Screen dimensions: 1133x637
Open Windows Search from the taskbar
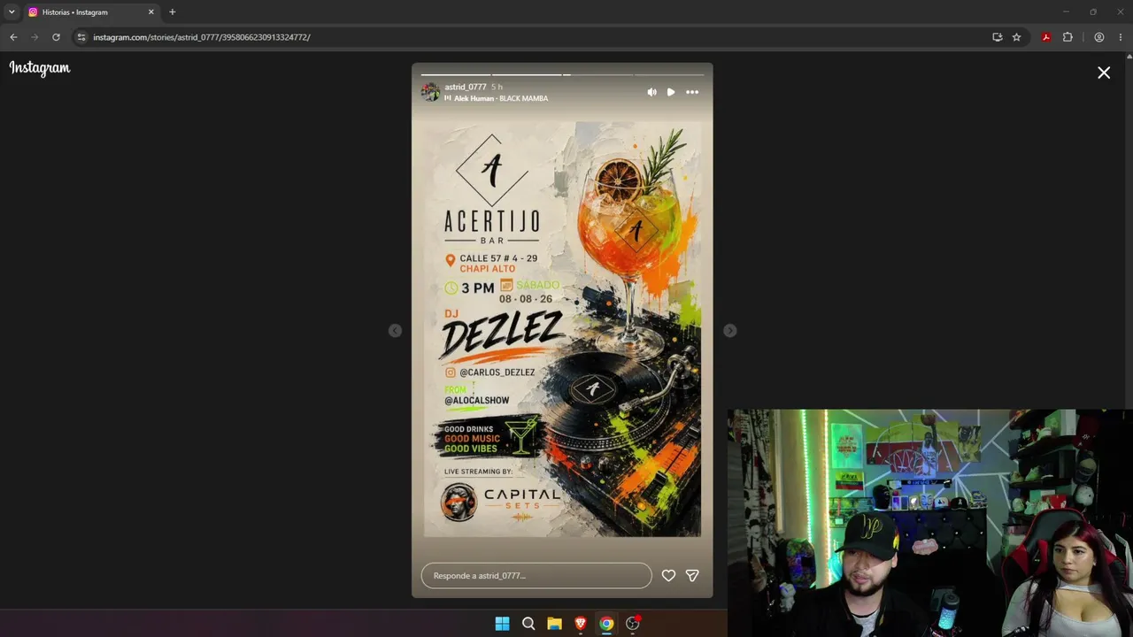(528, 624)
